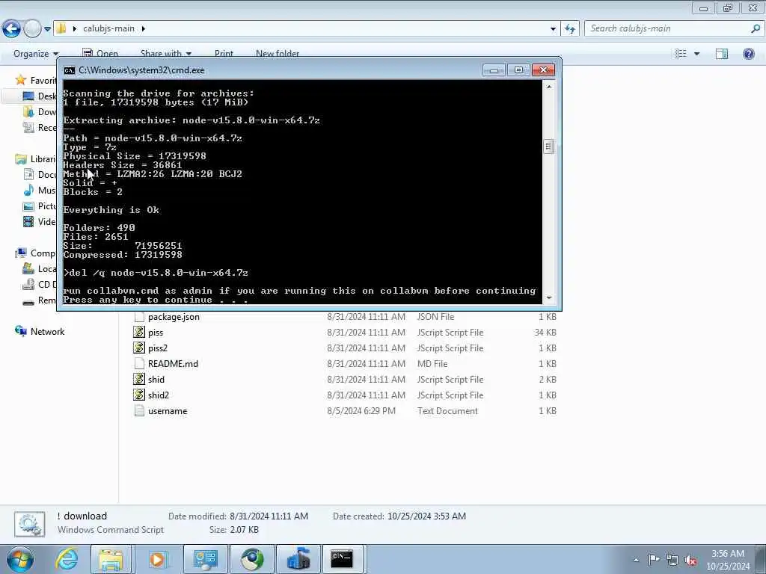This screenshot has width=766, height=574.
Task: Click the cmd.exe window title bar icon
Action: pos(70,70)
